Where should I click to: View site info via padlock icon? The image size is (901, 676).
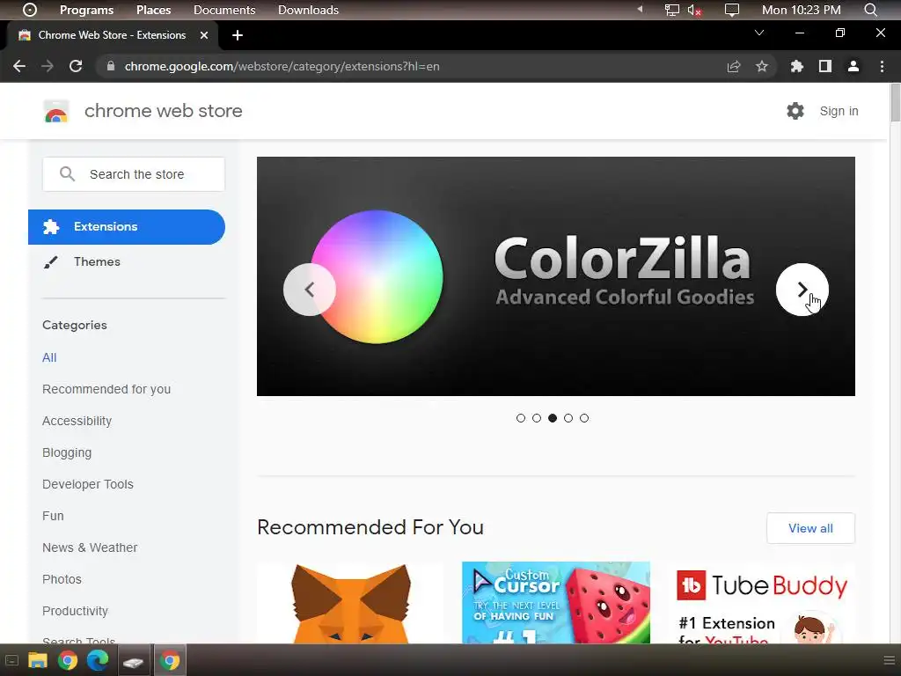click(x=110, y=66)
